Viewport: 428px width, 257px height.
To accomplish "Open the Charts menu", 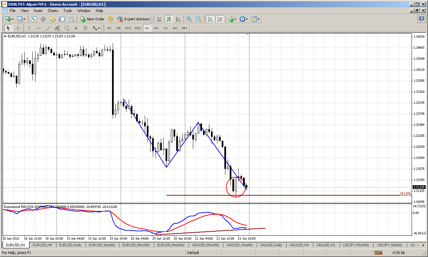I will point(53,11).
